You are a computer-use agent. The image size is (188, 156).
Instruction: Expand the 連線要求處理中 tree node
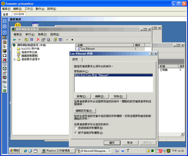[14, 59]
